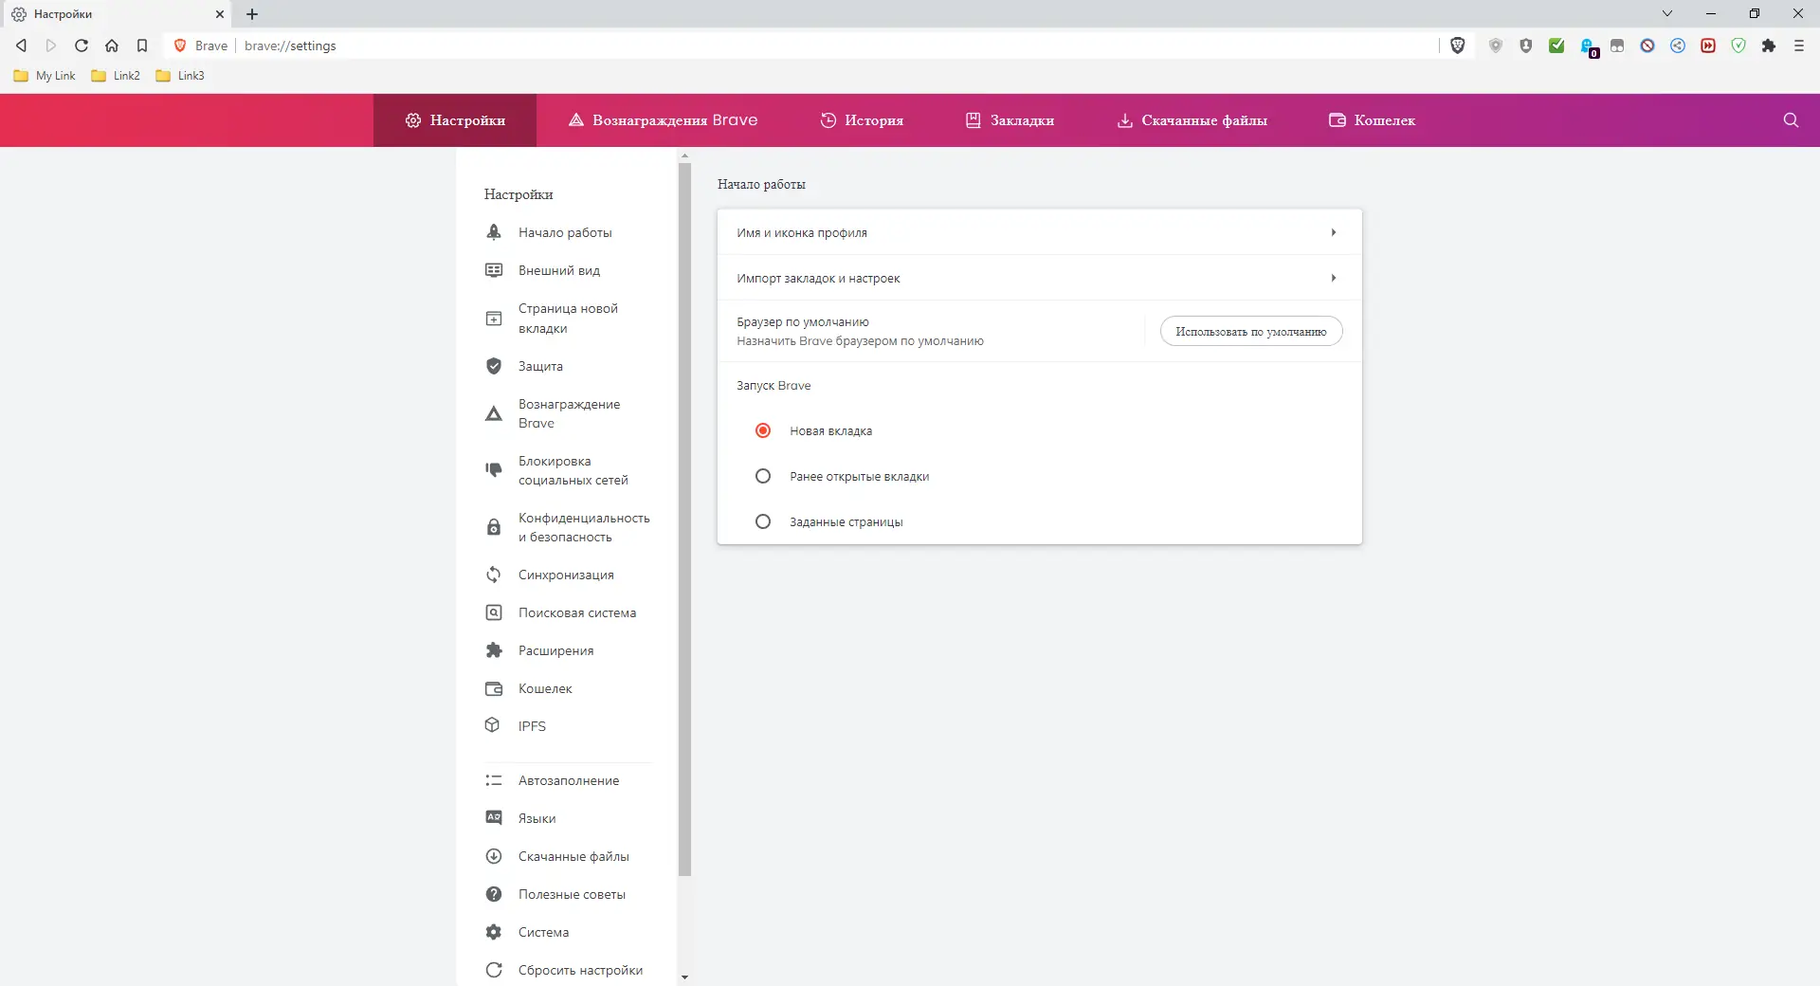The image size is (1820, 986).
Task: Select "Заданные страницы" radio option
Action: tap(763, 521)
